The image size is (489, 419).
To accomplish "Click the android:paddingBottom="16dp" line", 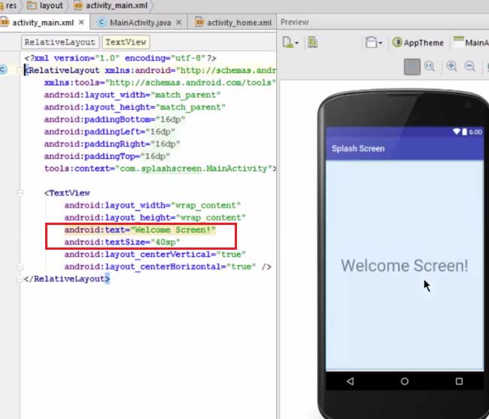I will [x=115, y=120].
